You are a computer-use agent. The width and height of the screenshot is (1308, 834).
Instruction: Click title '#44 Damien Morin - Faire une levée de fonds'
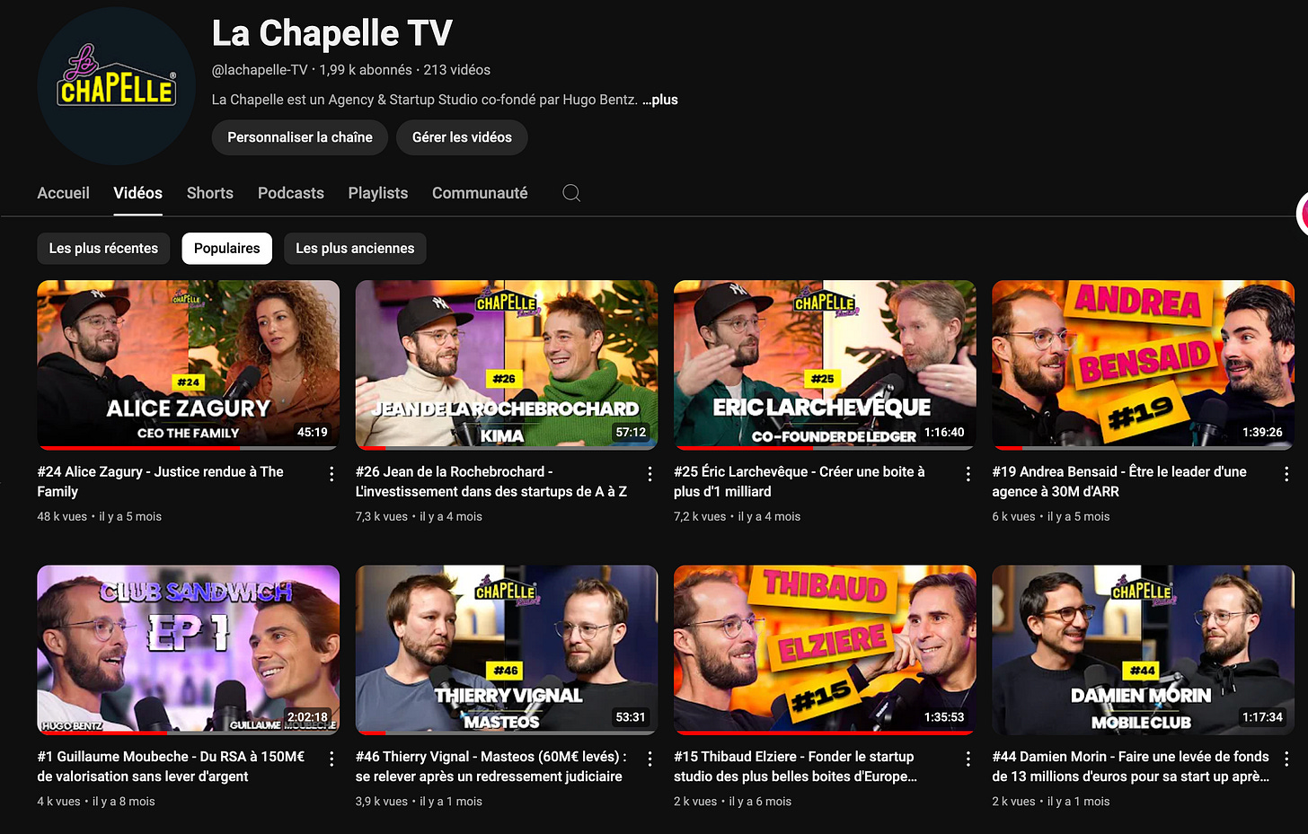coord(1131,766)
